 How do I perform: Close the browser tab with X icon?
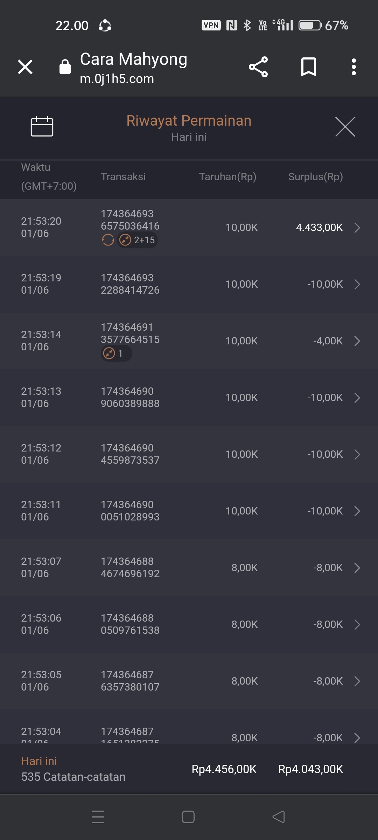(x=25, y=67)
